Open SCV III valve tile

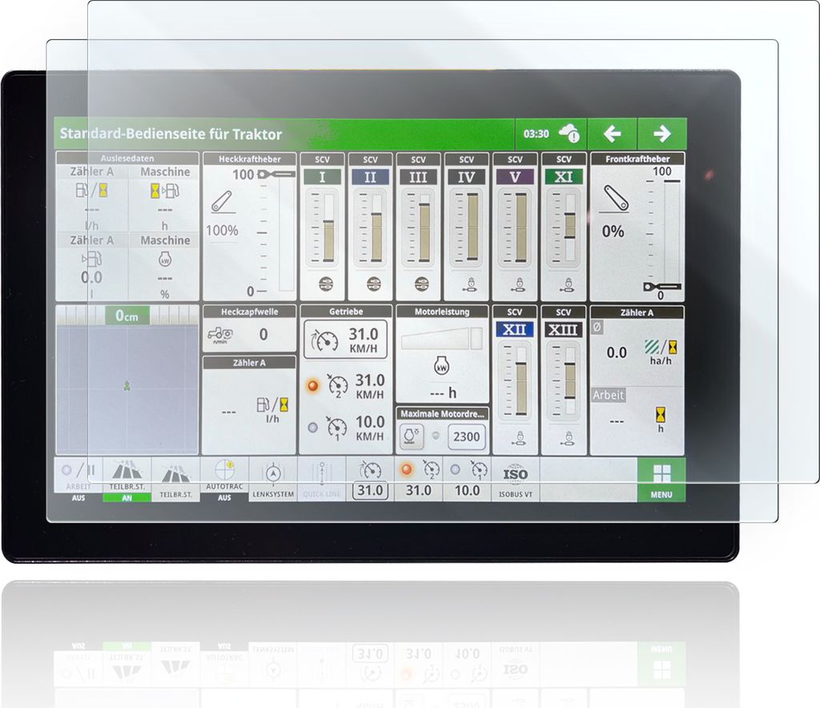point(418,227)
